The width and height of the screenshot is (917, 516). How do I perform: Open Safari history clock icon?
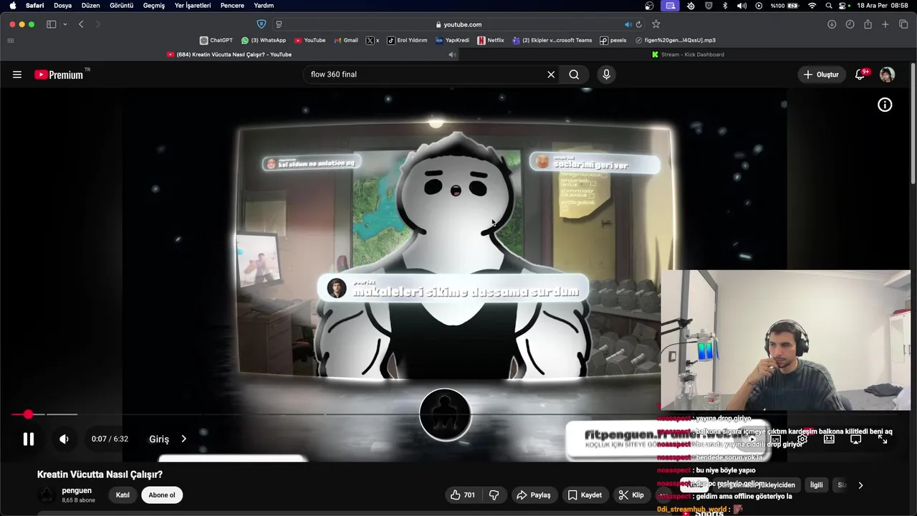850,24
